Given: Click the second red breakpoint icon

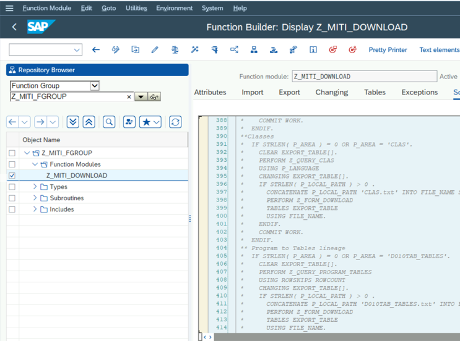Looking at the screenshot, I should (x=353, y=50).
